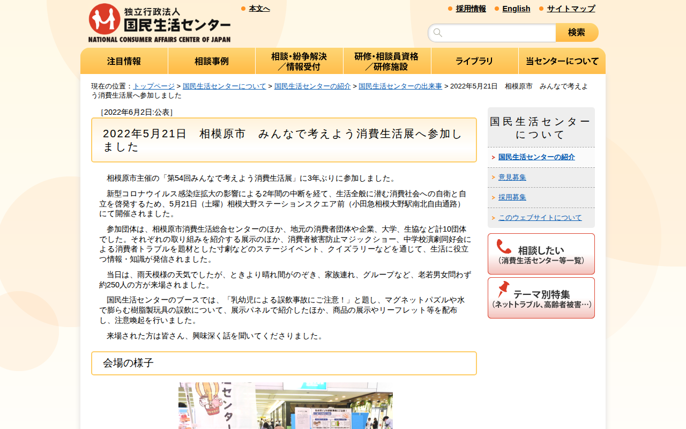
Task: Jump to main content via 本文へ
Action: (x=259, y=9)
